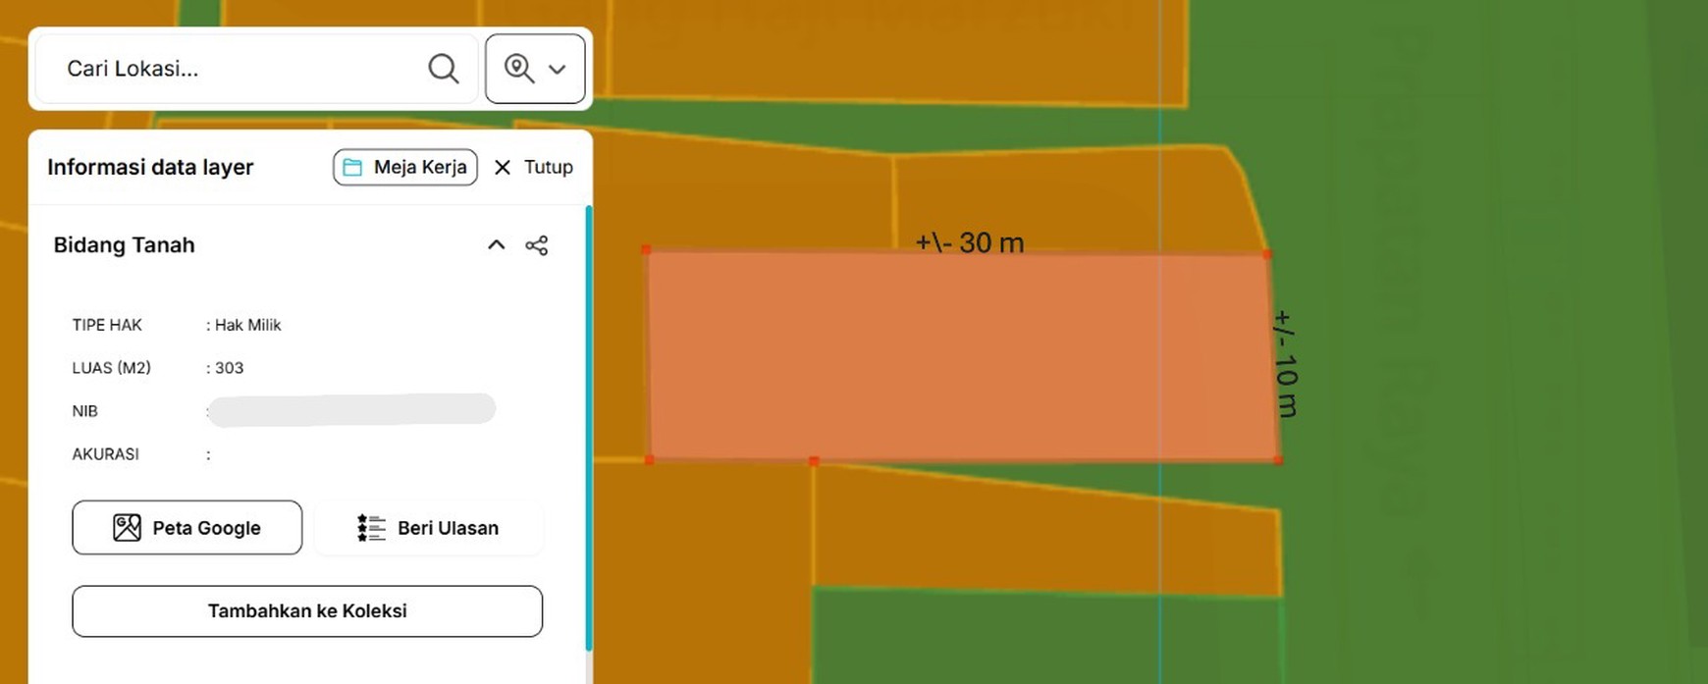Click the "+/- 10 m" width label

pyautogui.click(x=1286, y=364)
